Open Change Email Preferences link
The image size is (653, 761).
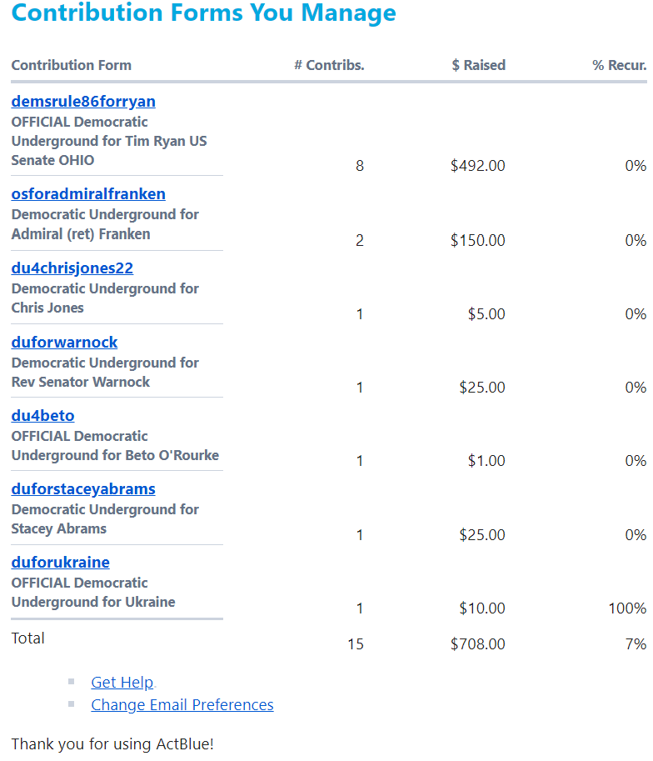182,705
